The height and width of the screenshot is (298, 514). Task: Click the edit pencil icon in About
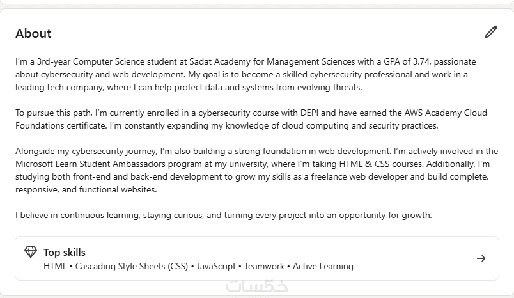coord(491,32)
